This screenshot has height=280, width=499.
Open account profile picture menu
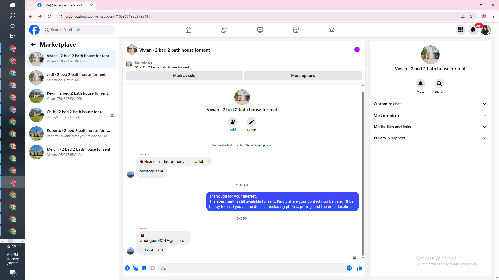pos(486,30)
